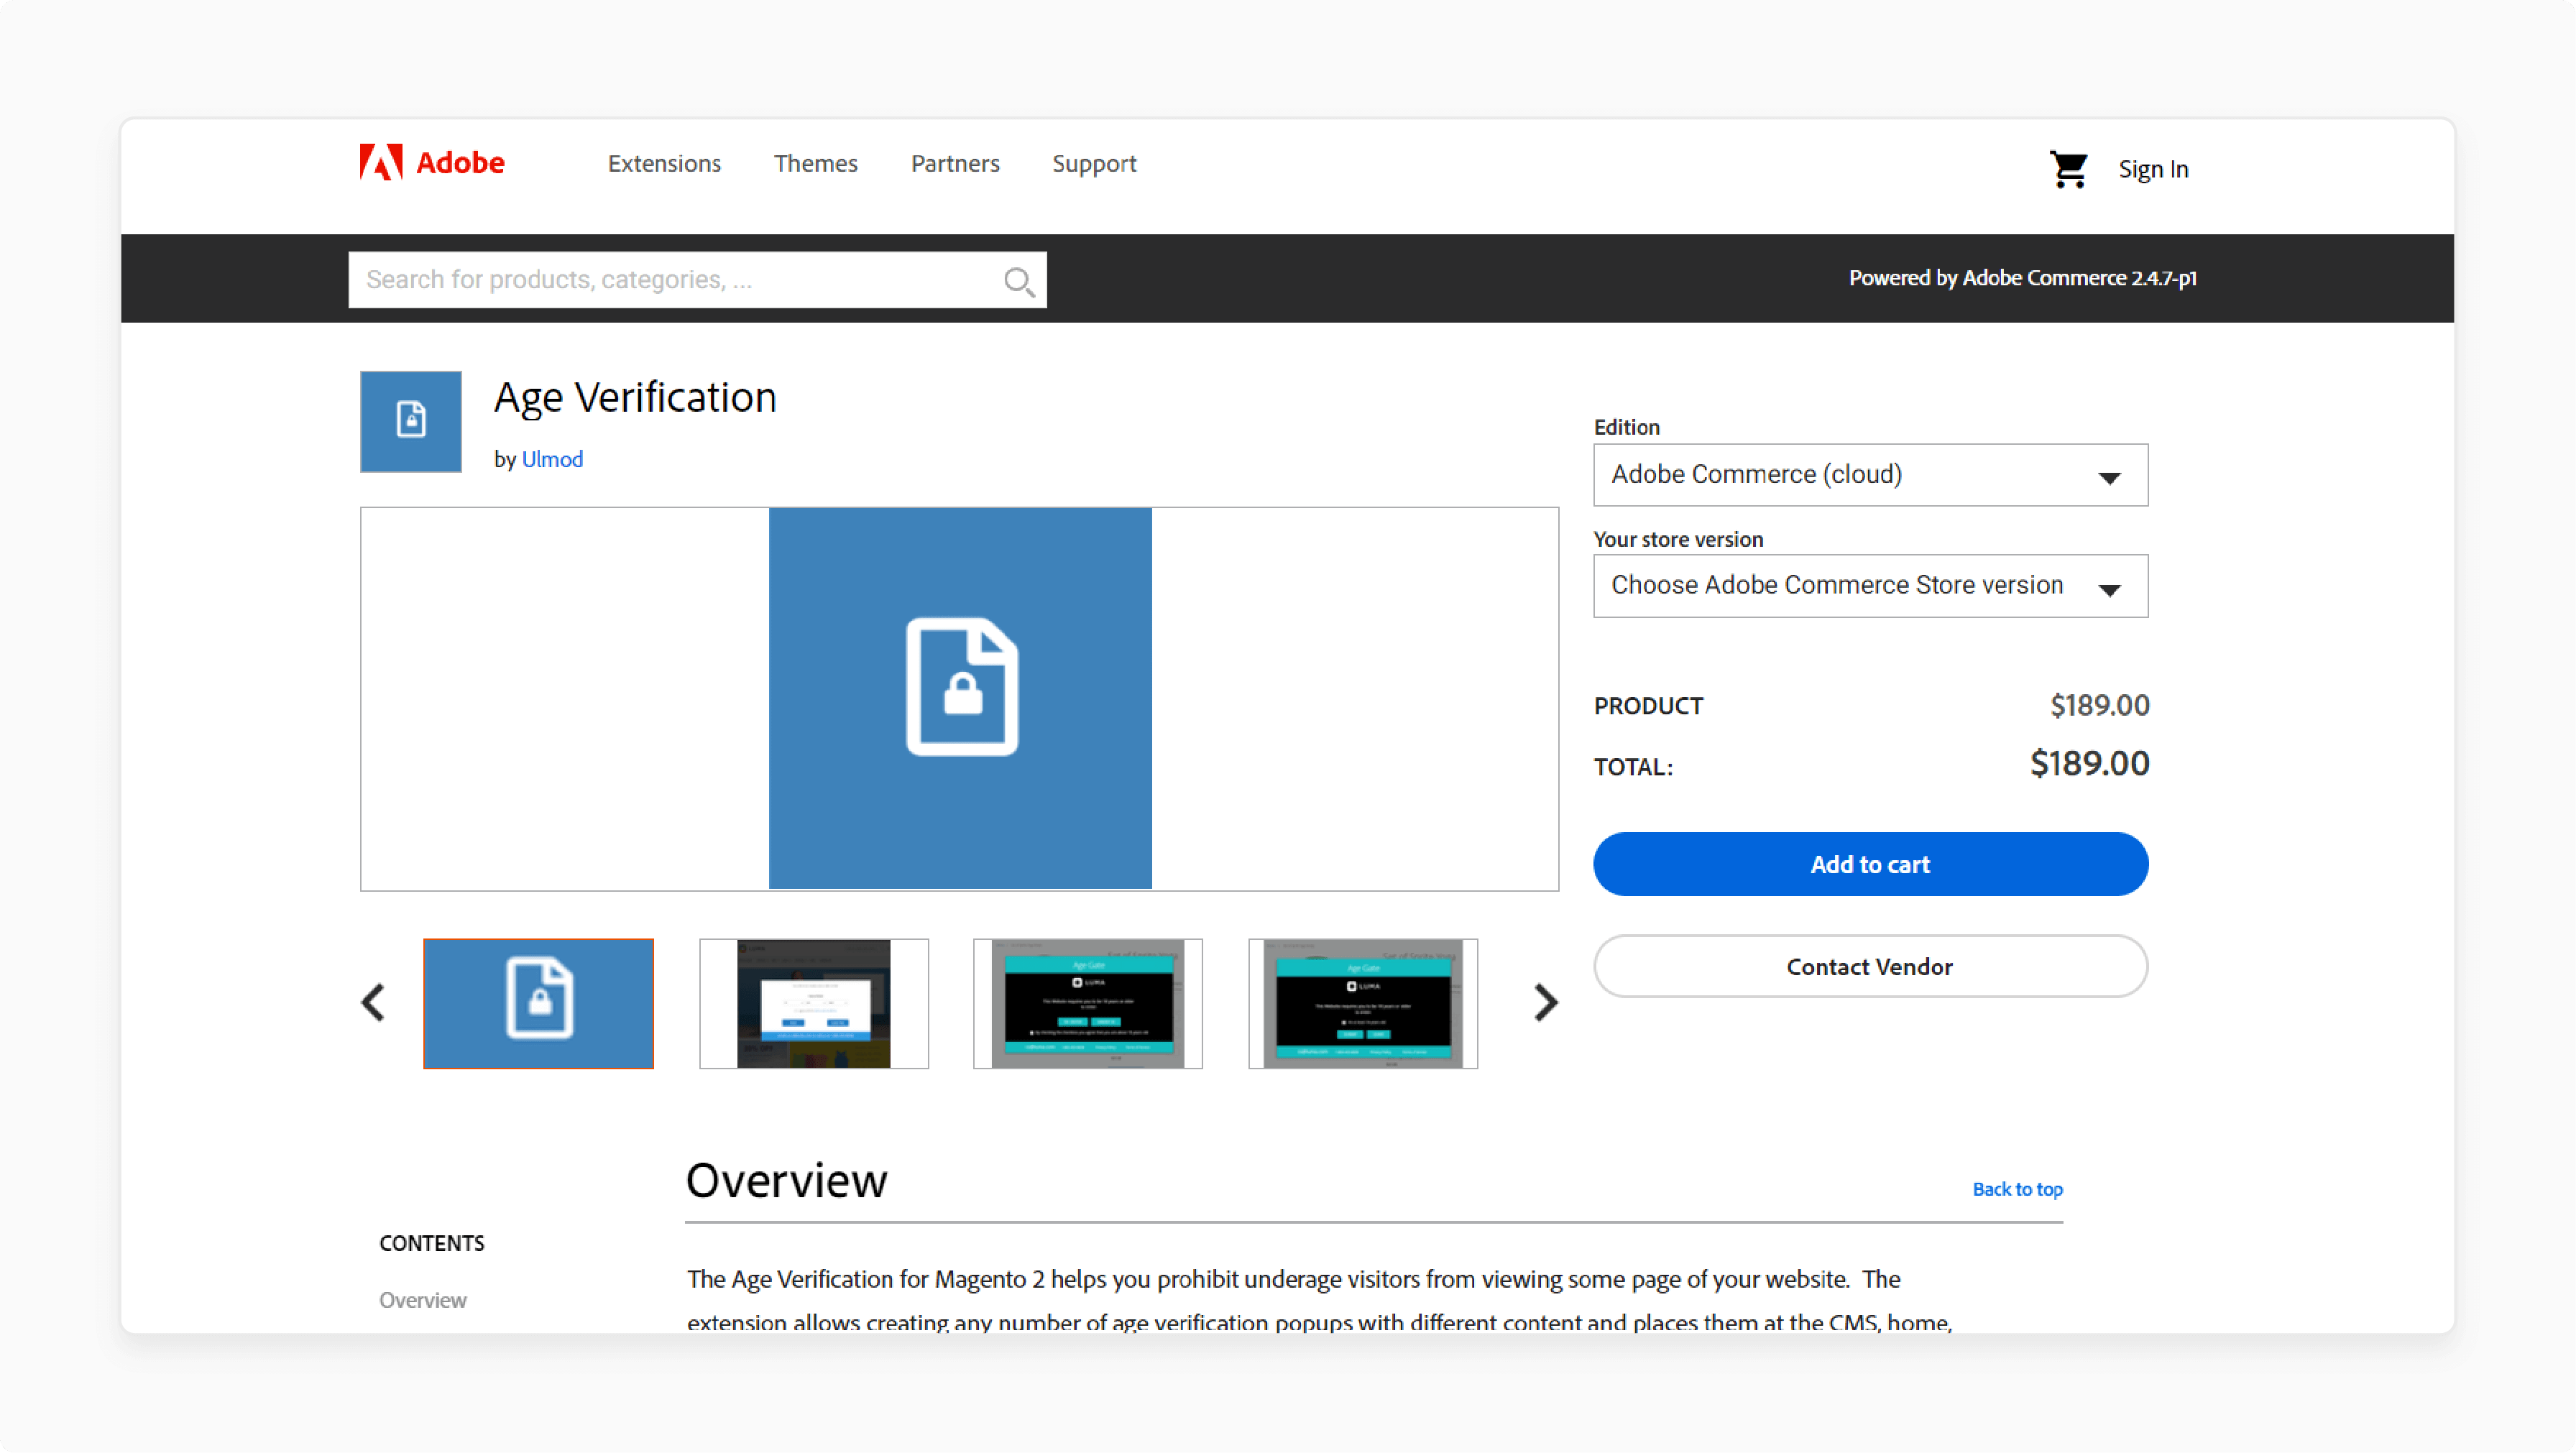
Task: Click the main product image
Action: click(x=960, y=698)
